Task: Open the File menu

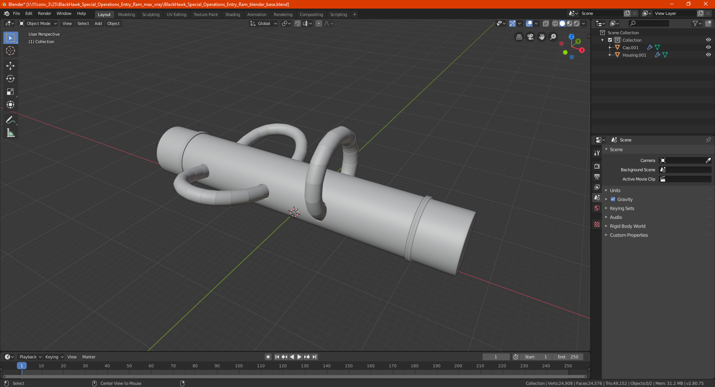Action: click(16, 13)
